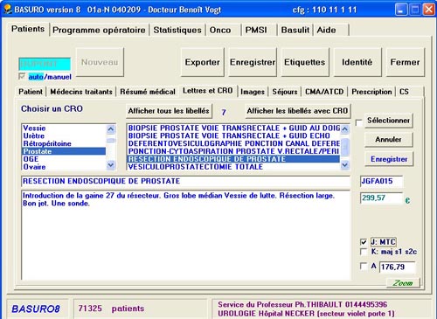This screenshot has height=319, width=437.
Task: Click the procedure list scrollbar thumb
Action: pyautogui.click(x=345, y=147)
